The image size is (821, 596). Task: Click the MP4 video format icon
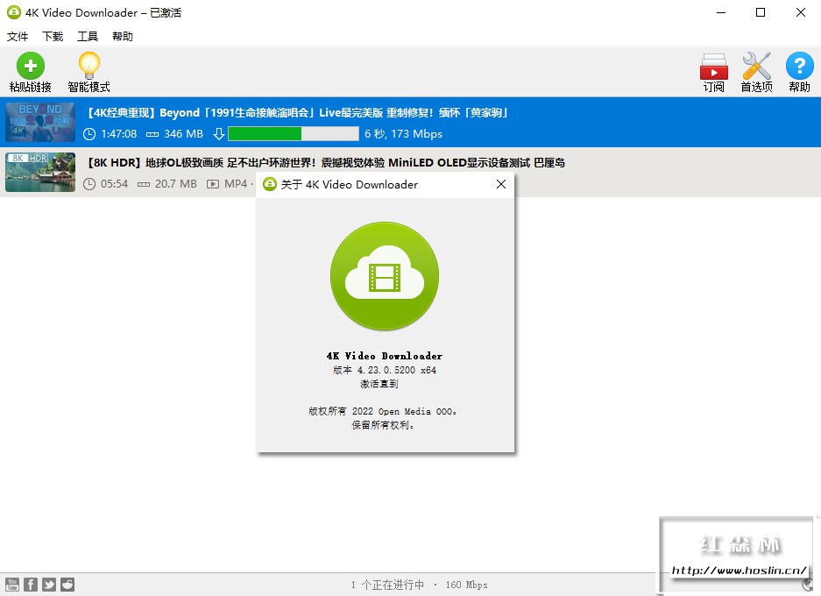(x=213, y=184)
